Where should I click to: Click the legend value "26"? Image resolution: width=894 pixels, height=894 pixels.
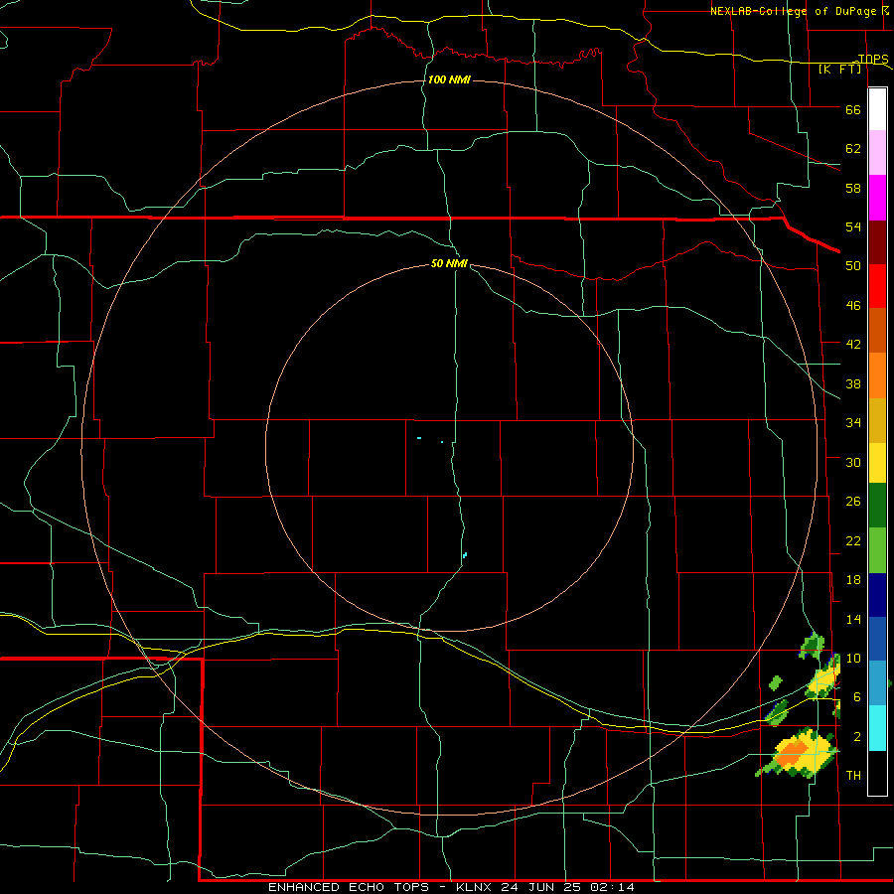[x=853, y=502]
